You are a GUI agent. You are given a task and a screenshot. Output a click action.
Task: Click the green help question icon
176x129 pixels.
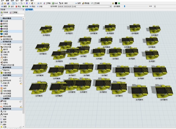click(x=119, y=3)
